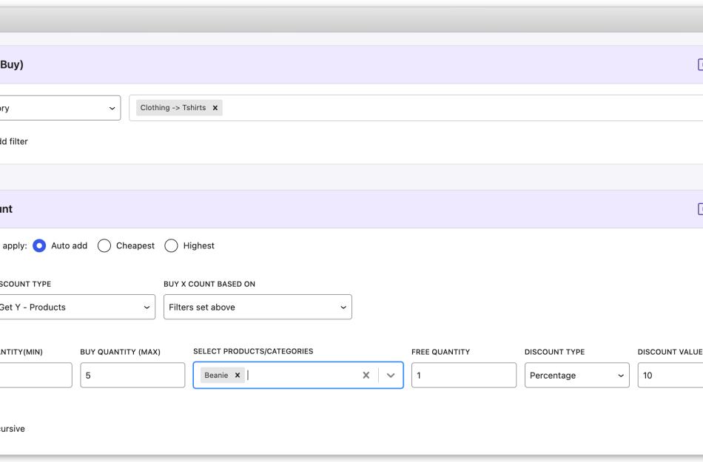703x462 pixels.
Task: Open the category filter dropdown
Action: 59,107
